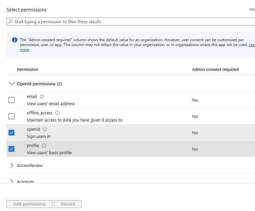Focus the permission filter search field
The image size is (255, 211).
131,22
